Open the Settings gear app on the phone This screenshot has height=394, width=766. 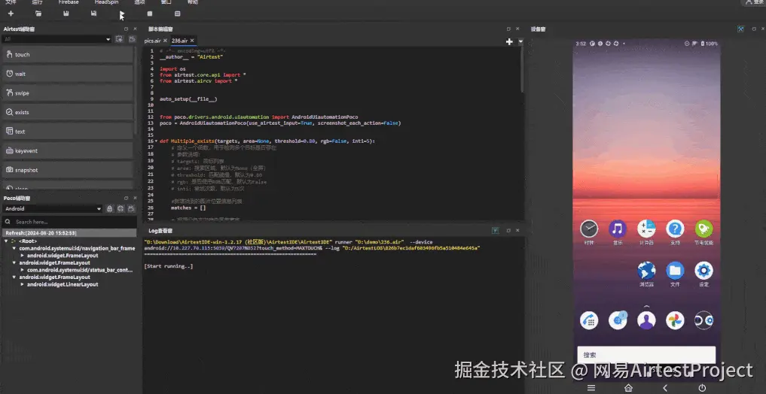[x=704, y=270]
